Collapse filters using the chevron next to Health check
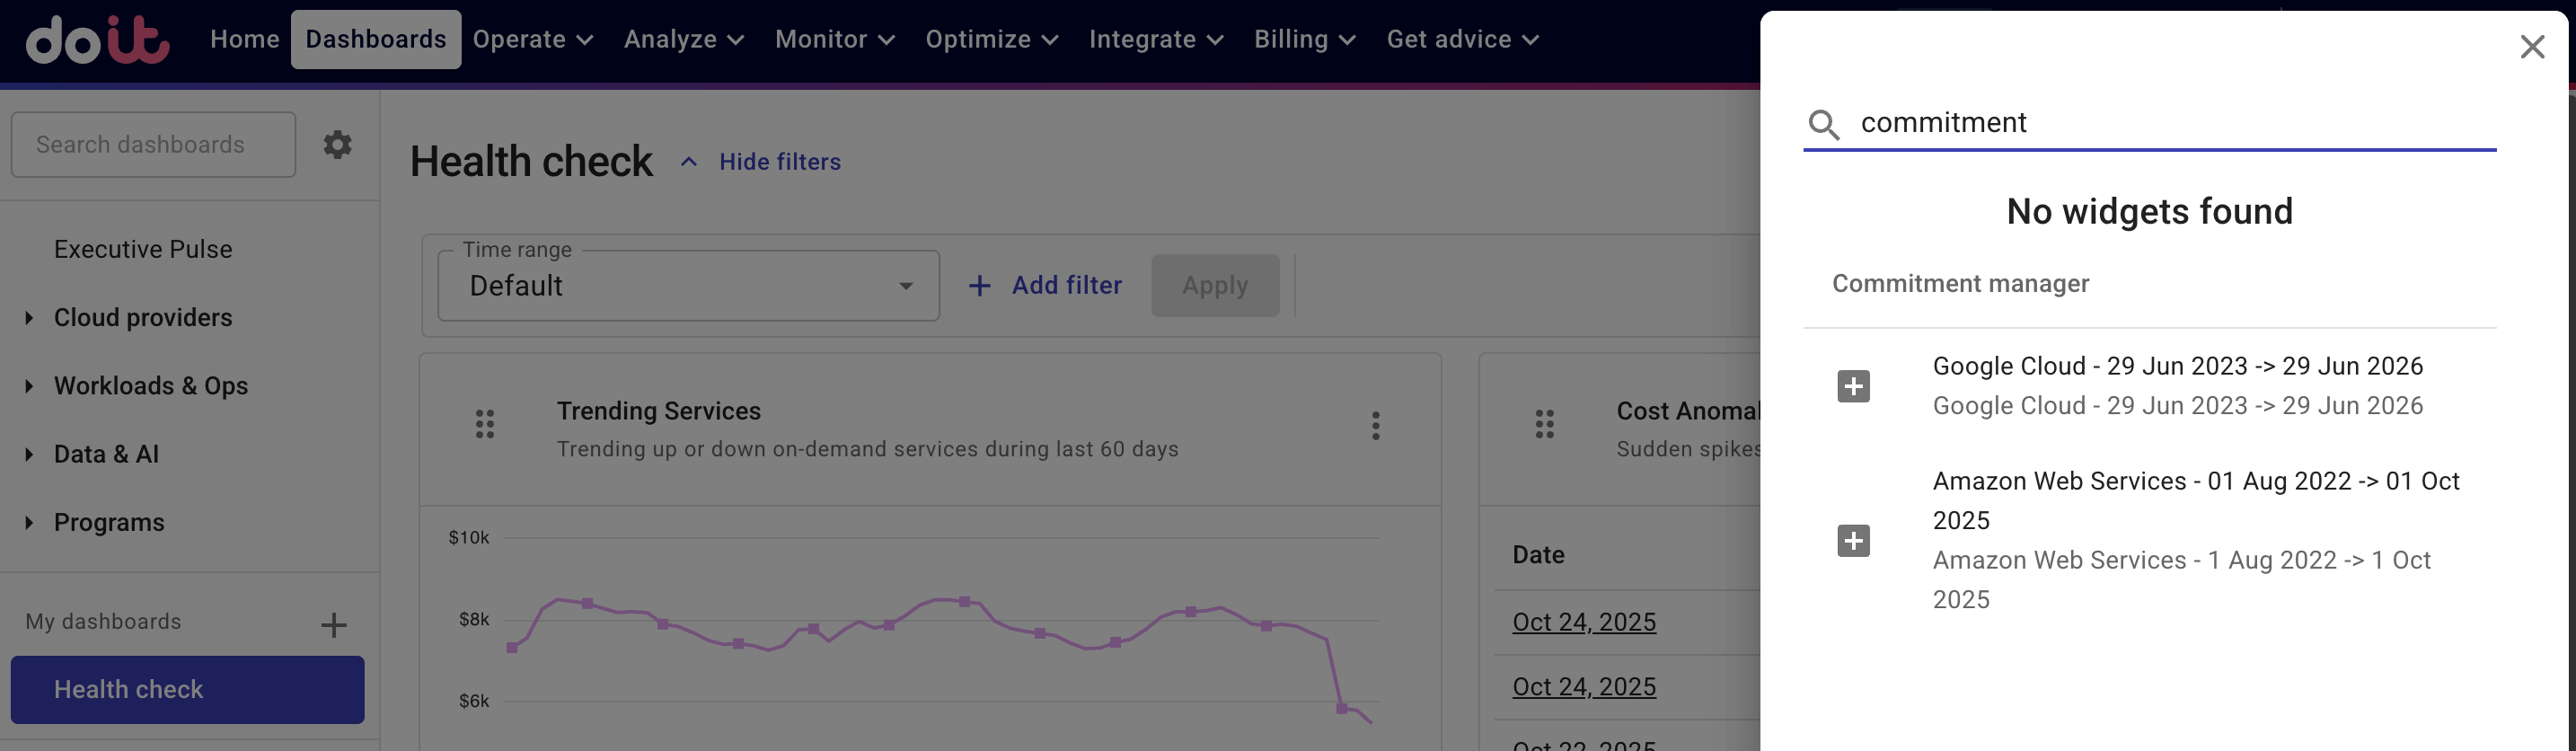This screenshot has height=751, width=2576. (687, 161)
